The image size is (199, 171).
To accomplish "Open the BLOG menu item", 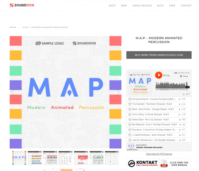I will 160,6.
